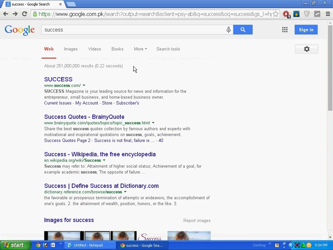This screenshot has width=333, height=250.
Task: Click the blue magnifier search button
Action: [x=243, y=30]
